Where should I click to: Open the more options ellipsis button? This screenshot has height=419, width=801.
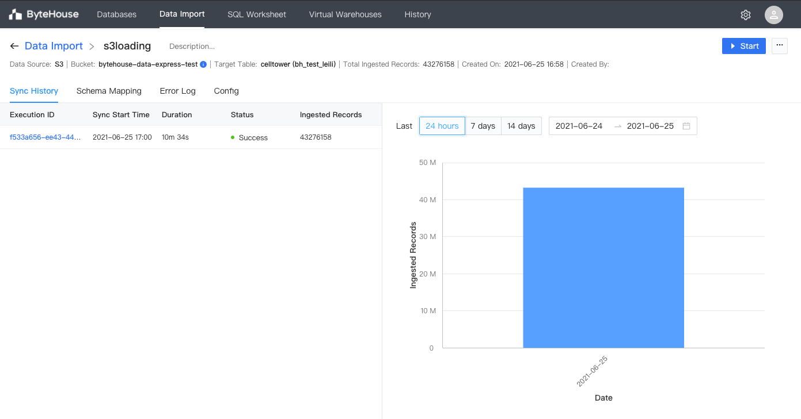click(780, 46)
